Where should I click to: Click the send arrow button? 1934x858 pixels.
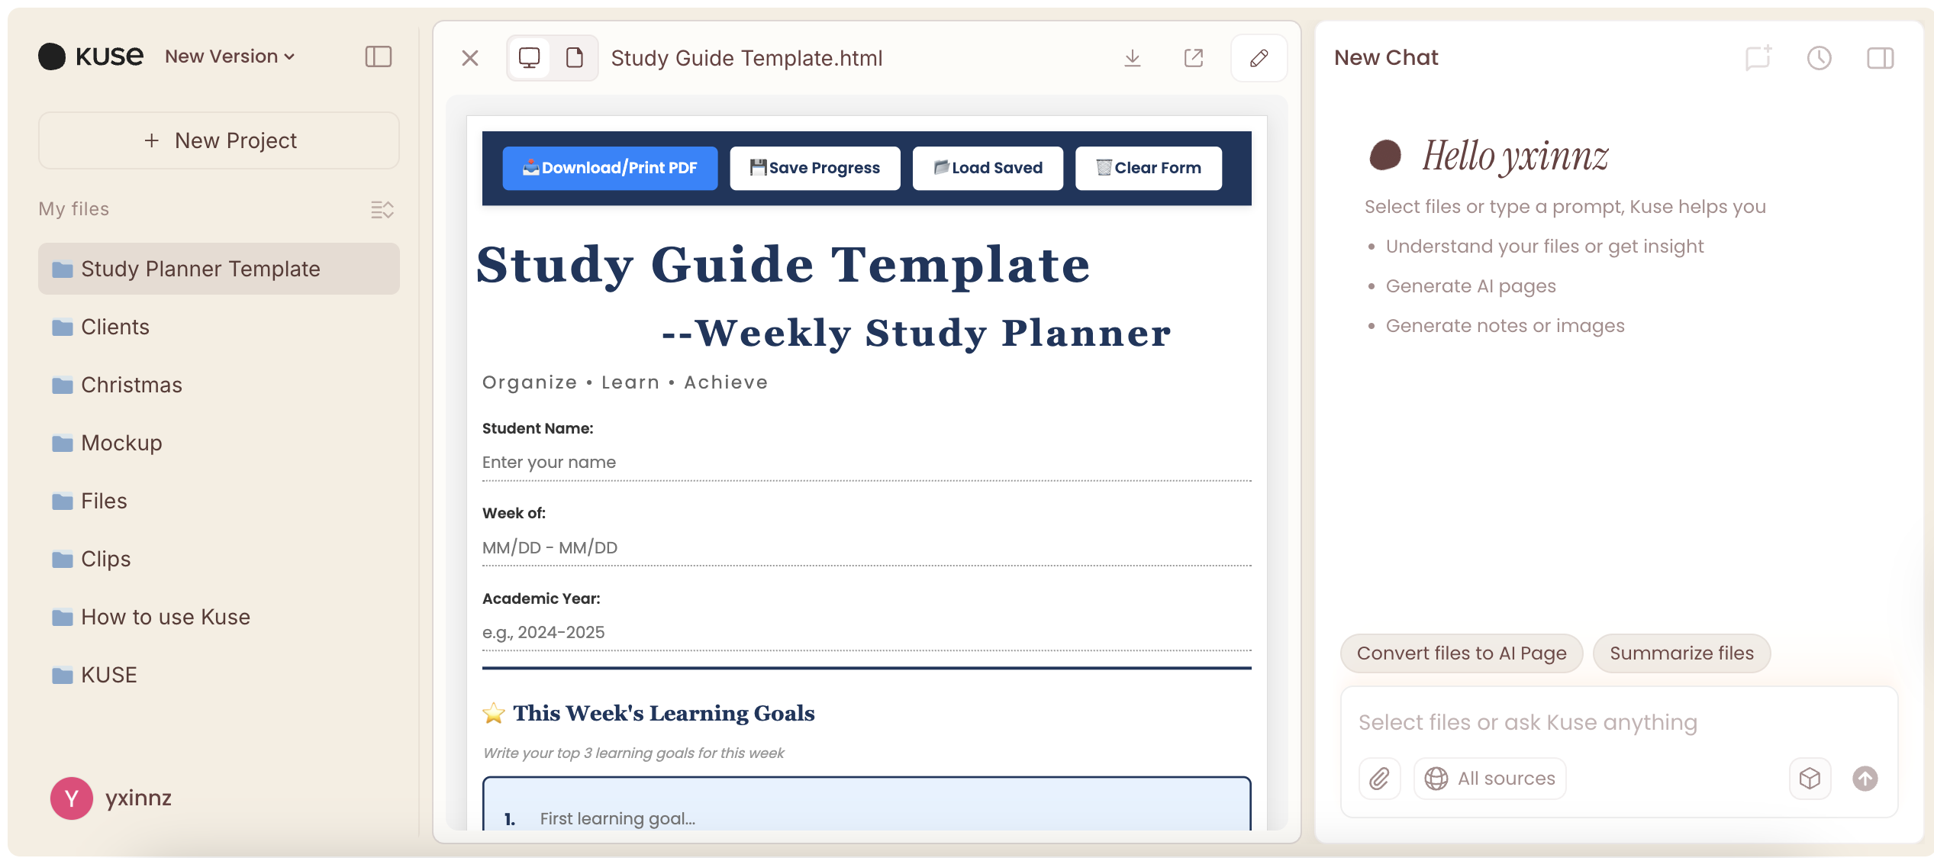(1865, 779)
